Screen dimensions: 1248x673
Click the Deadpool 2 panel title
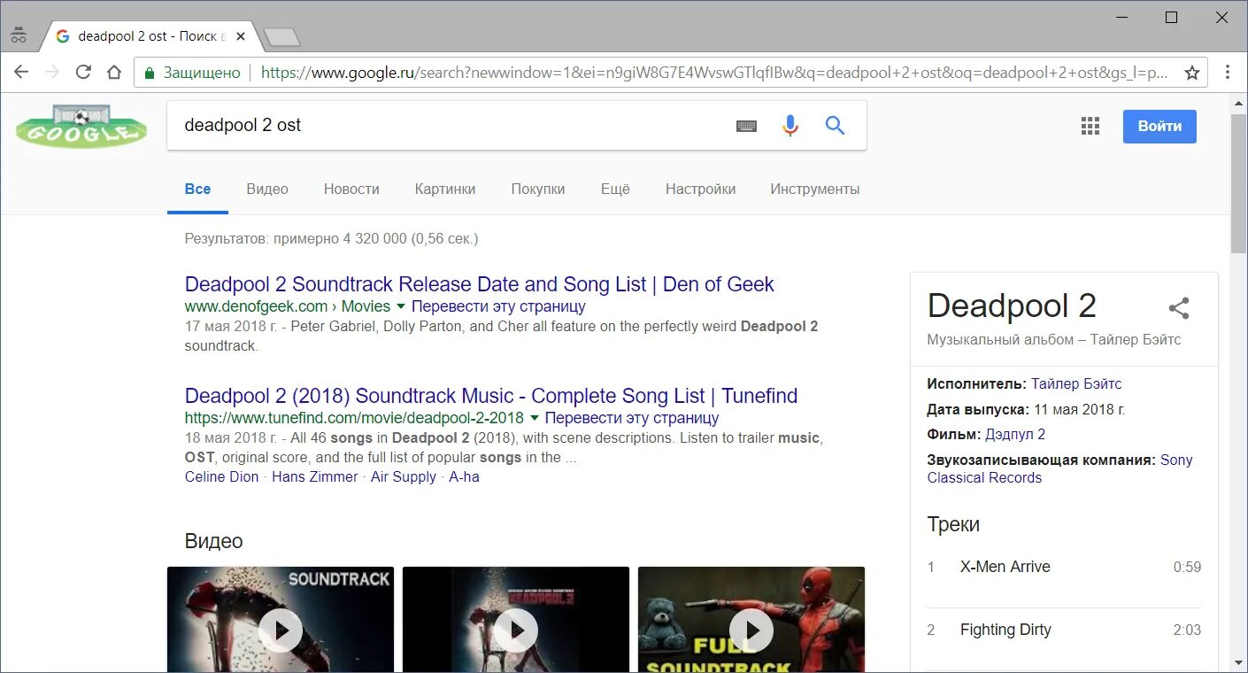pos(1012,306)
